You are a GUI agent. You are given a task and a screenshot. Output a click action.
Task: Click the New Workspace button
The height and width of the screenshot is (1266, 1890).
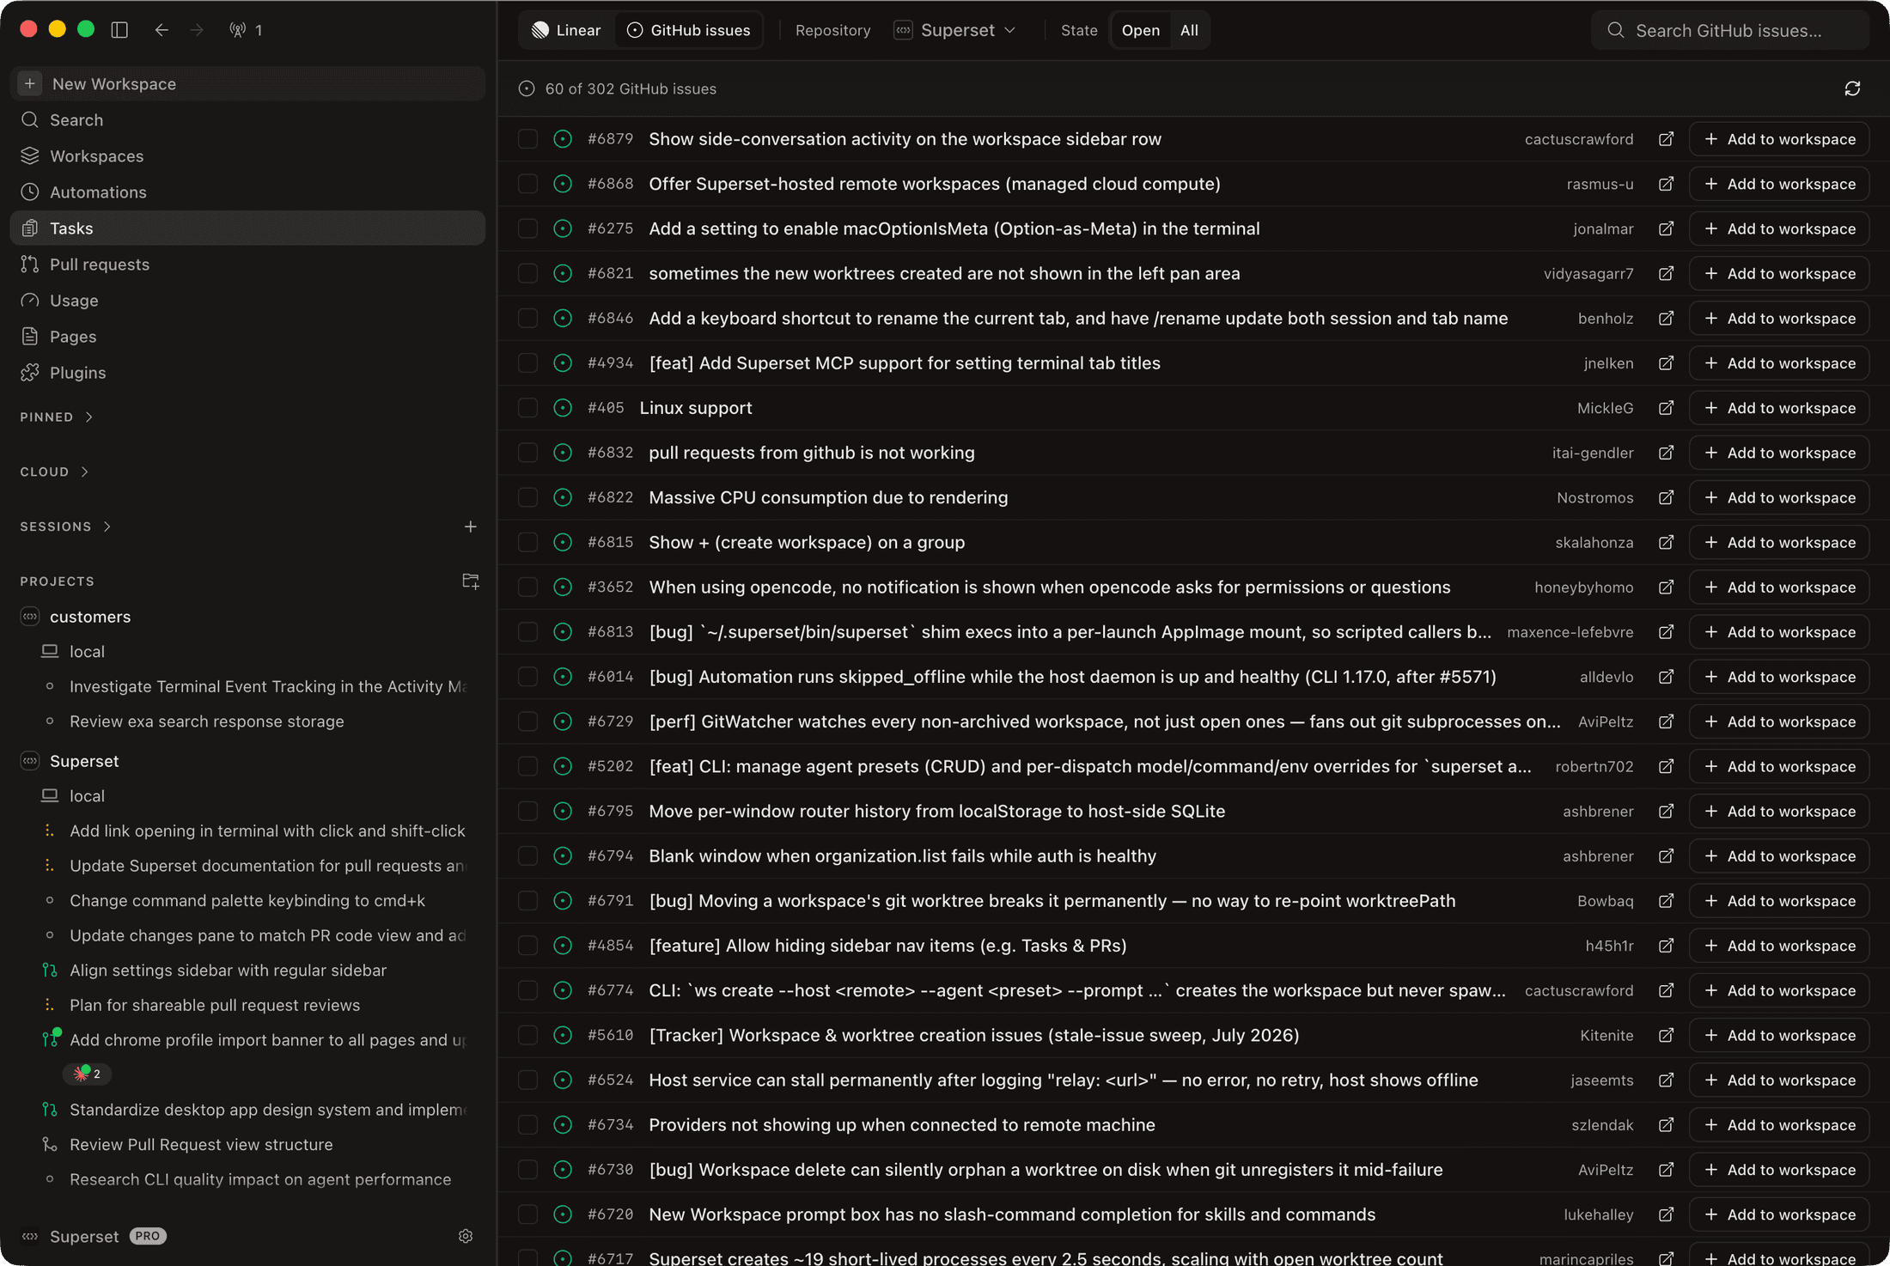(x=247, y=83)
